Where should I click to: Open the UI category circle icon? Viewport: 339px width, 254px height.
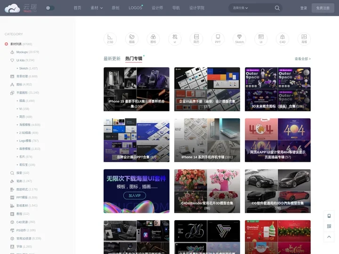pos(261,39)
